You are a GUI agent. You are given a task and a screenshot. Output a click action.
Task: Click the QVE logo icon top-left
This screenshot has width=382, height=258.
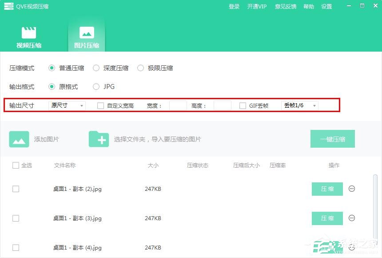pyautogui.click(x=8, y=6)
